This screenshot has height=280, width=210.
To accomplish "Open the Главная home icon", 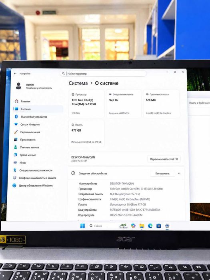I will click(x=17, y=101).
